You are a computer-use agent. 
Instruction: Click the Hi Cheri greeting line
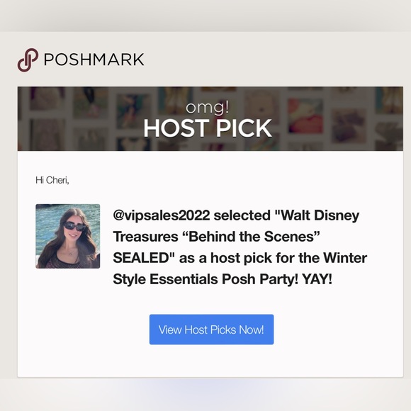[52, 180]
